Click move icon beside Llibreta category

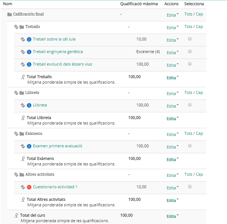pyautogui.click(x=16, y=93)
